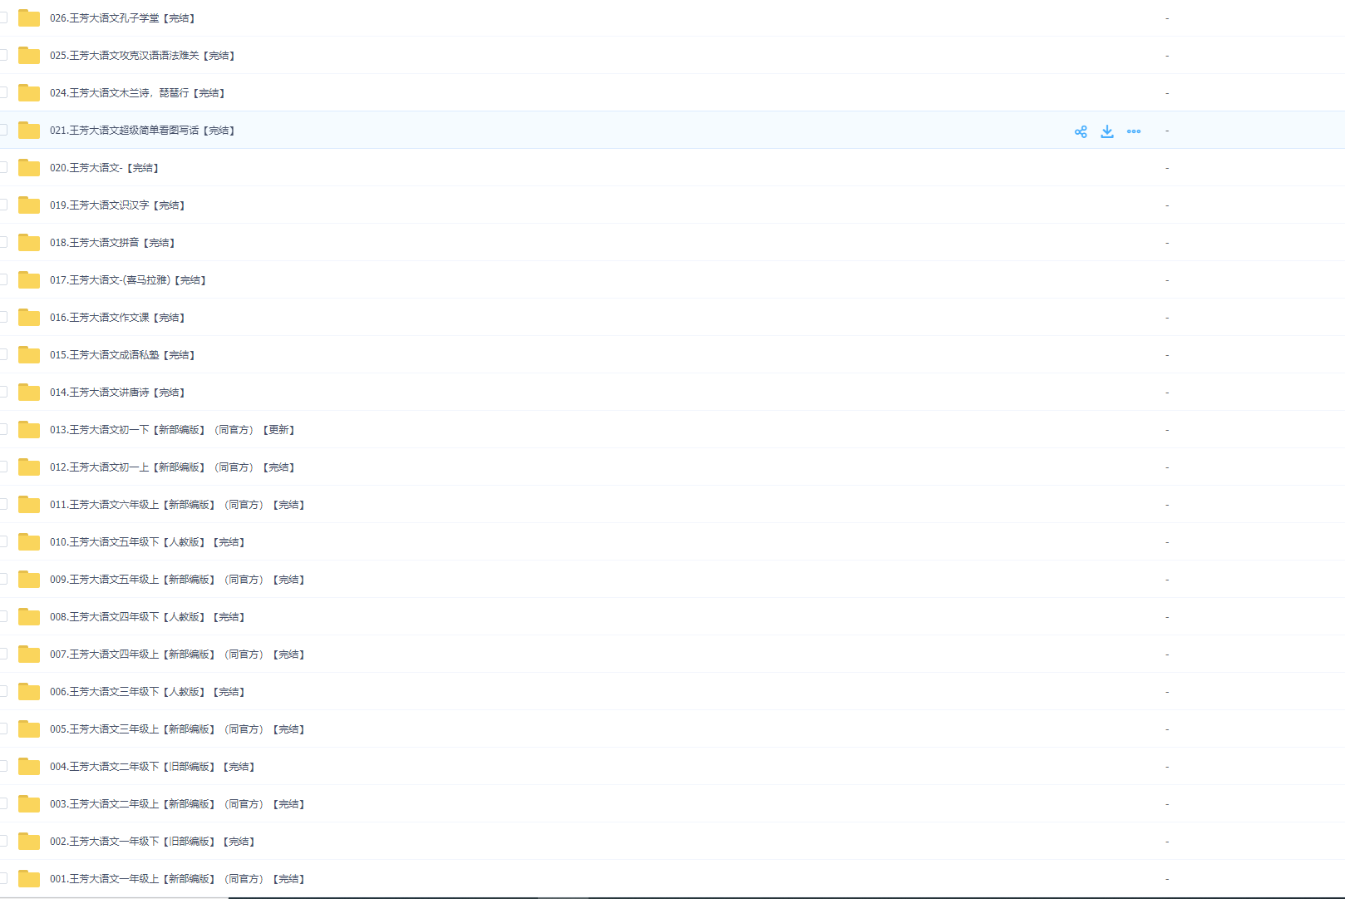Viewport: 1345px width, 899px height.
Task: Share the 021 folder via share icon
Action: pos(1081,131)
